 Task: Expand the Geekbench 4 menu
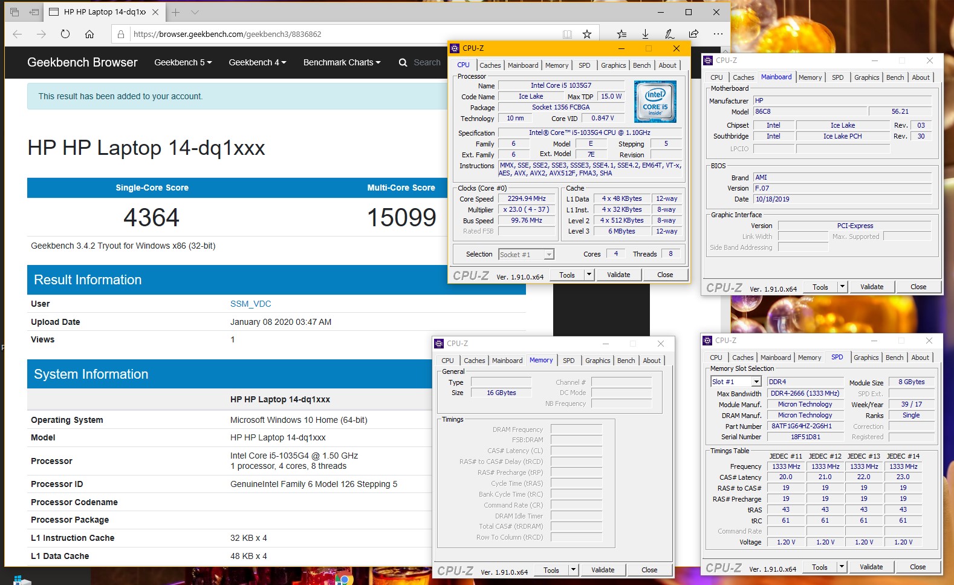258,62
